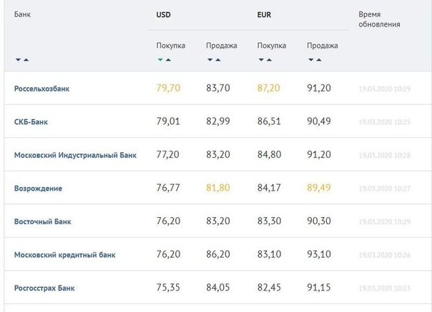Sort banks by name descending arrow
This screenshot has height=312, width=432.
[x=17, y=59]
